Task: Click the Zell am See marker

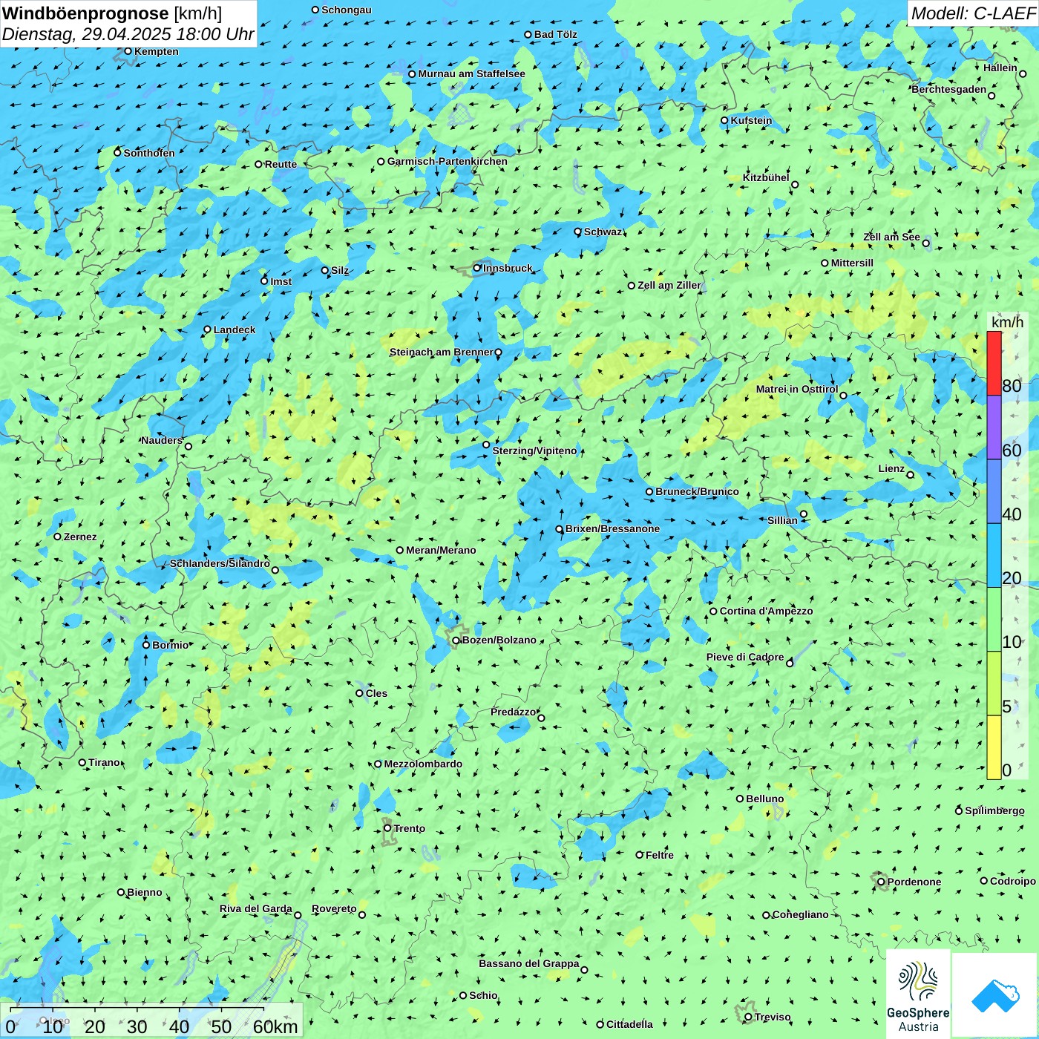Action: pyautogui.click(x=925, y=243)
